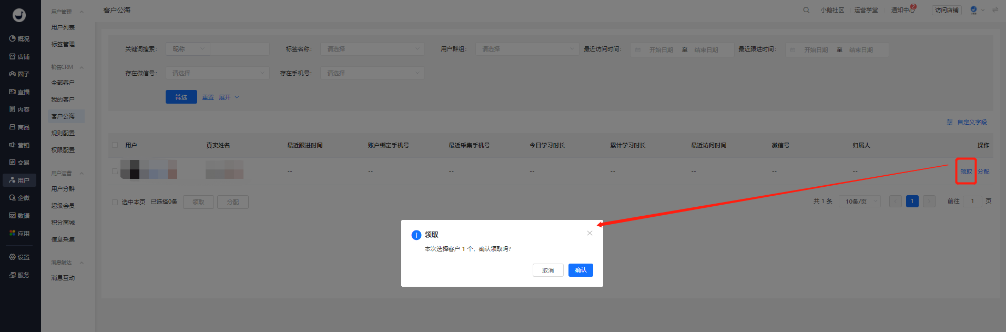Screen dimensions: 1006x332
Task: Open 超级会员 in the submenu
Action: pyautogui.click(x=63, y=206)
